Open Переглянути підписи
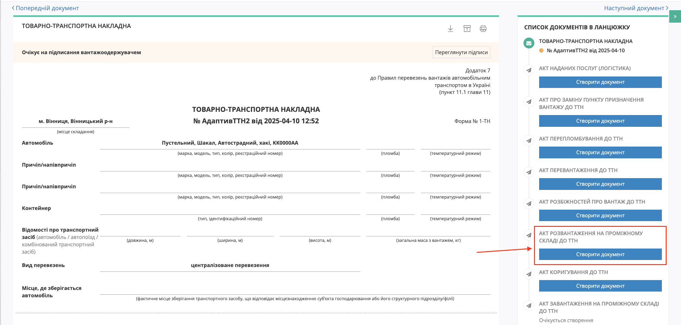The image size is (681, 325). pos(461,52)
